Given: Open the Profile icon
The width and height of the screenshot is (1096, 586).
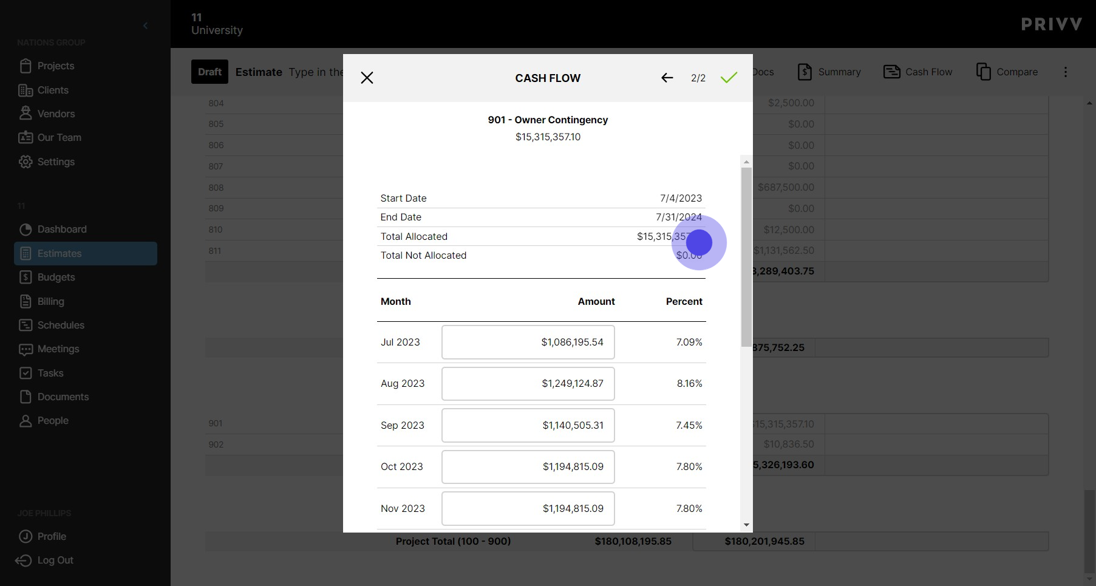Looking at the screenshot, I should (26, 536).
